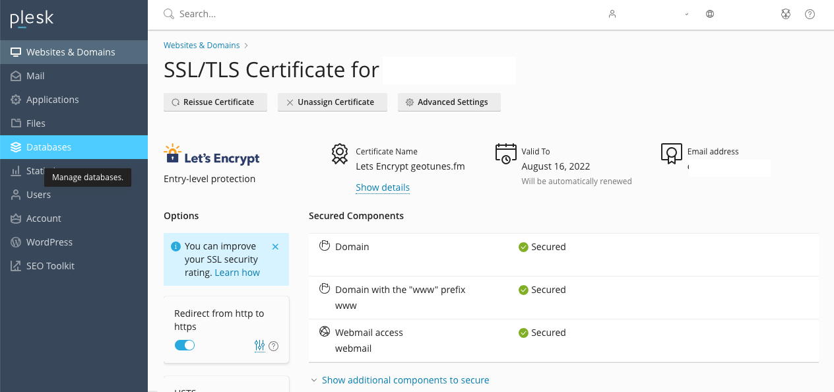The image size is (834, 392).
Task: Open the user account icon in header
Action: (612, 14)
